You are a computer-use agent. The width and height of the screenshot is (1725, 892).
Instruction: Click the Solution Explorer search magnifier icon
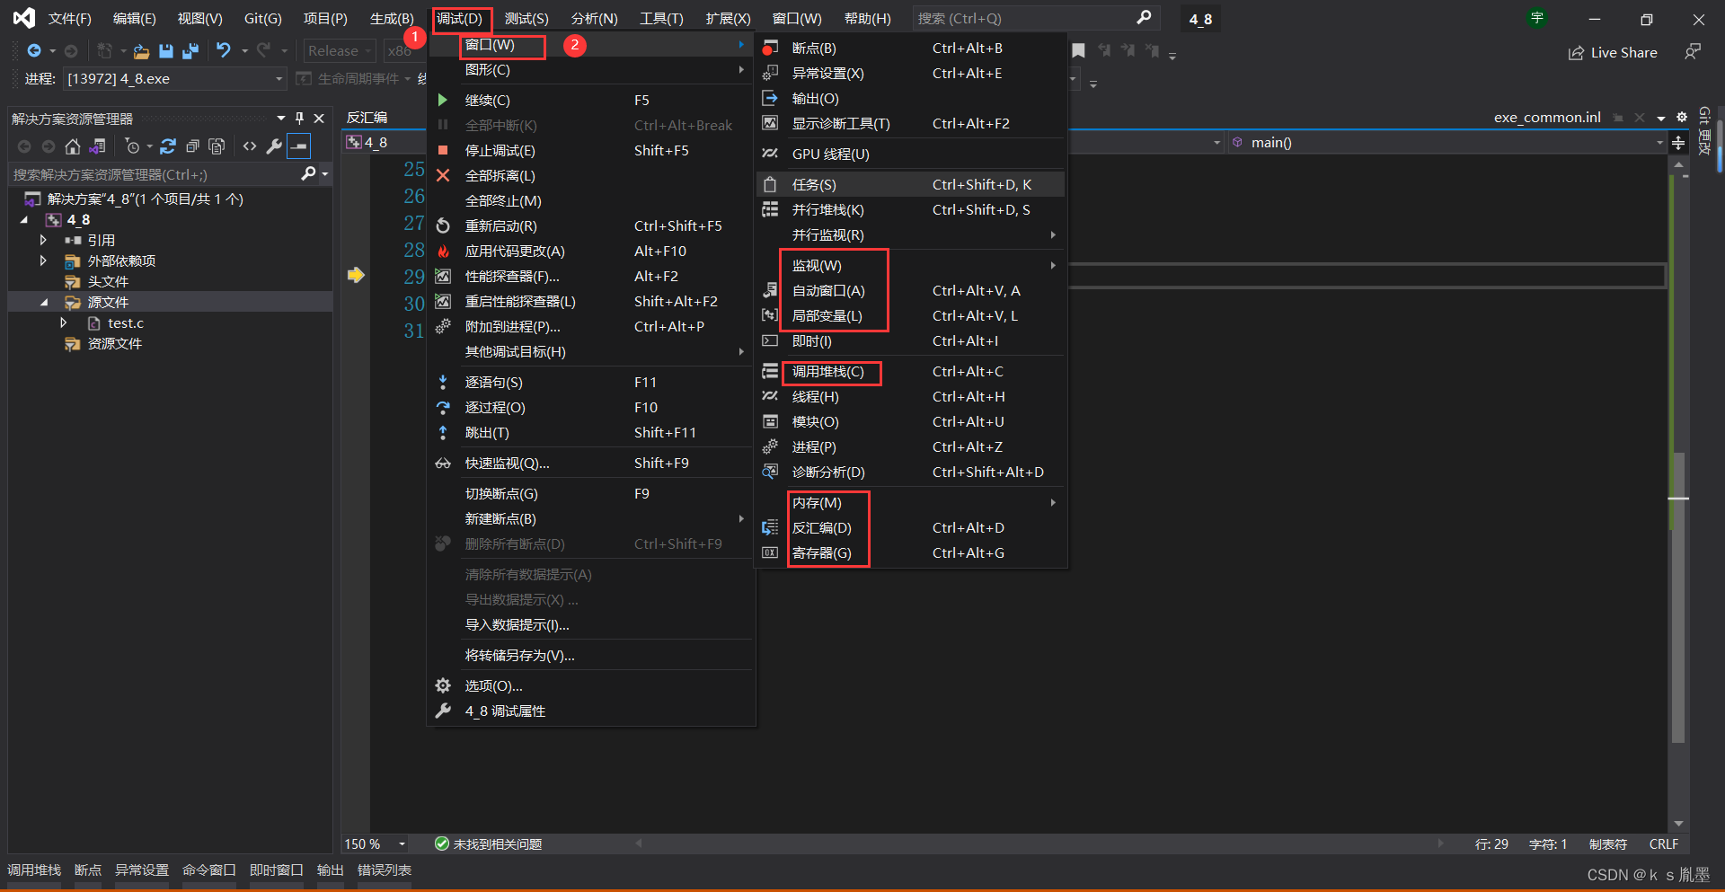tap(308, 174)
